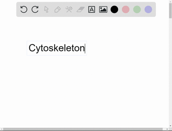
Task: Activate the text box tool
Action: [92, 9]
